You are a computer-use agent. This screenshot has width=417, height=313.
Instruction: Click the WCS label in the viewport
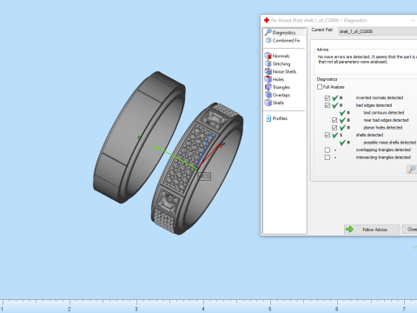click(x=204, y=176)
